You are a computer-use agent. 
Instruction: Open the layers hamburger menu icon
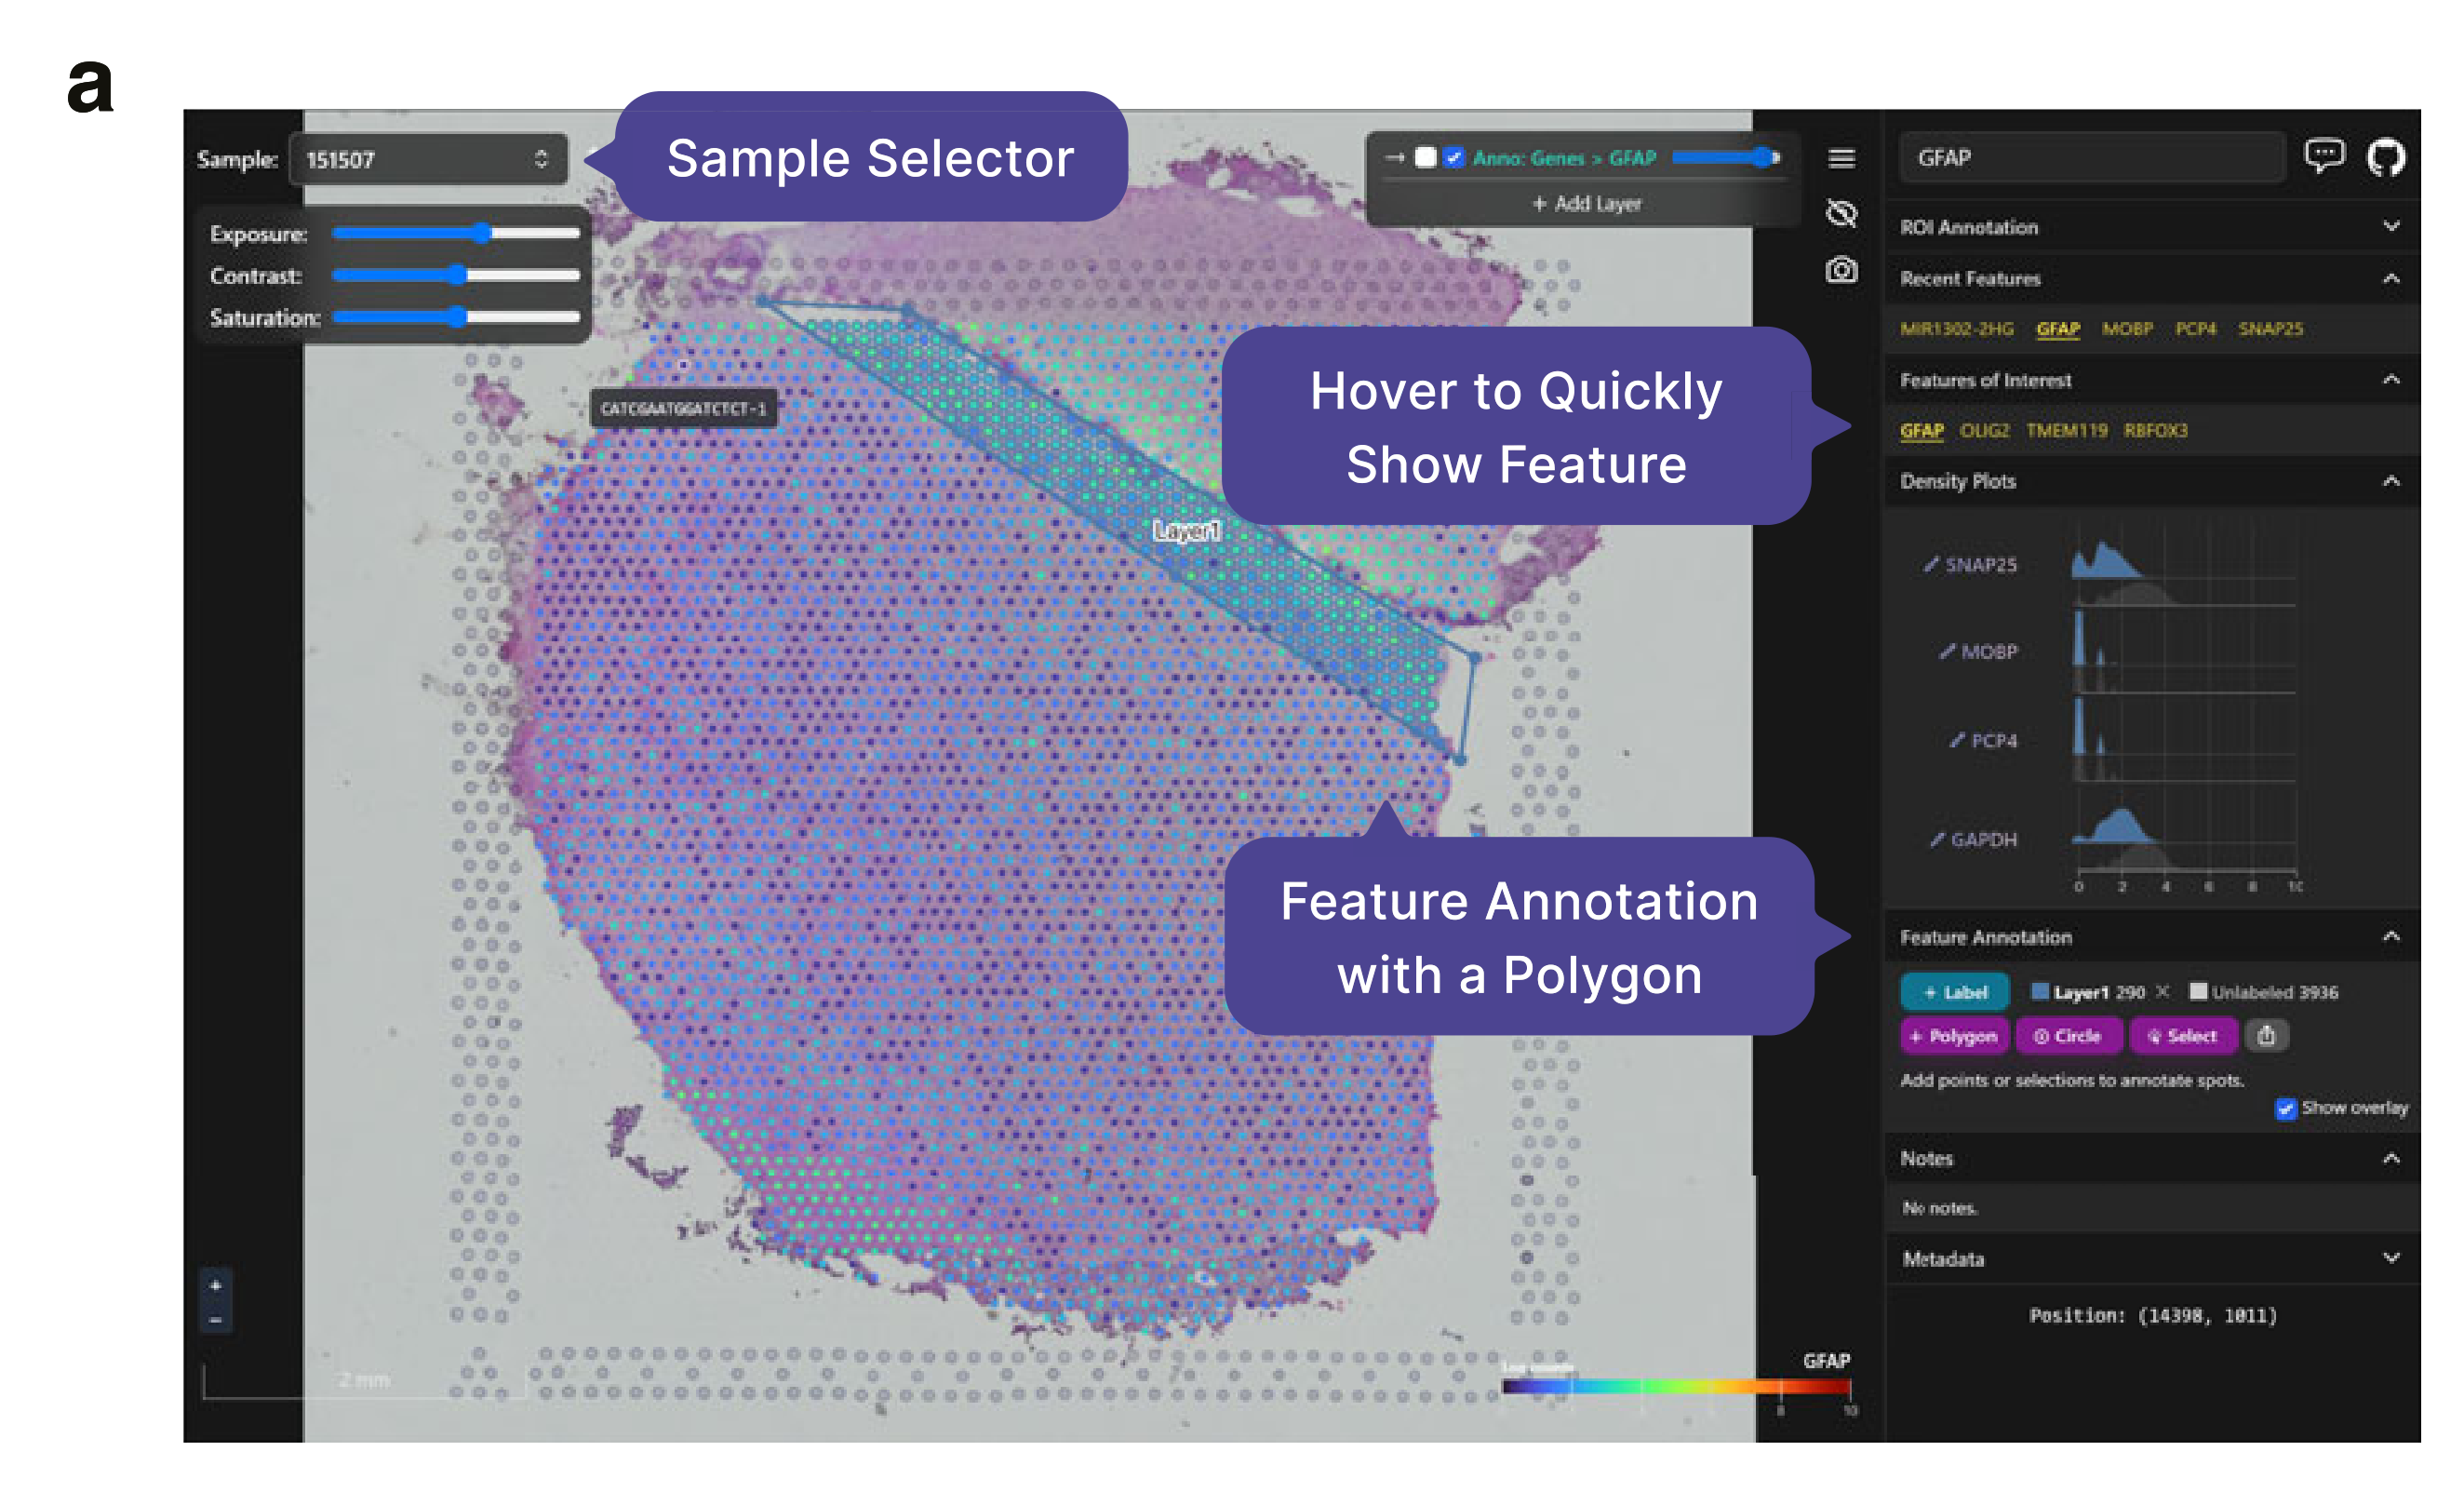[x=1841, y=158]
